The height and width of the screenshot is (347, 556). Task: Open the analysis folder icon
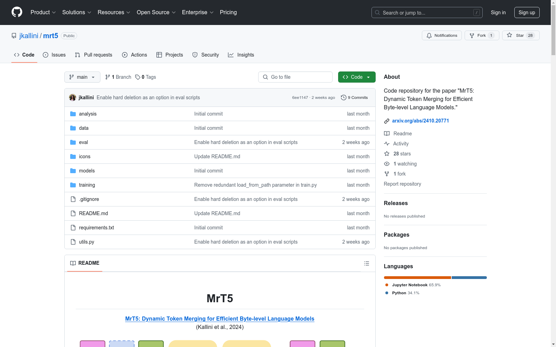[73, 114]
